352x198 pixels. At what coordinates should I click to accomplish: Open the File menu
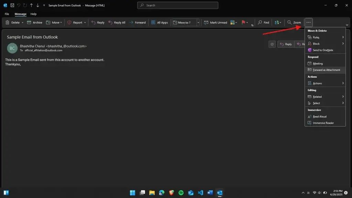tap(7, 14)
